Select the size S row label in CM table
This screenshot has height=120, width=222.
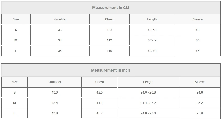[16, 30]
